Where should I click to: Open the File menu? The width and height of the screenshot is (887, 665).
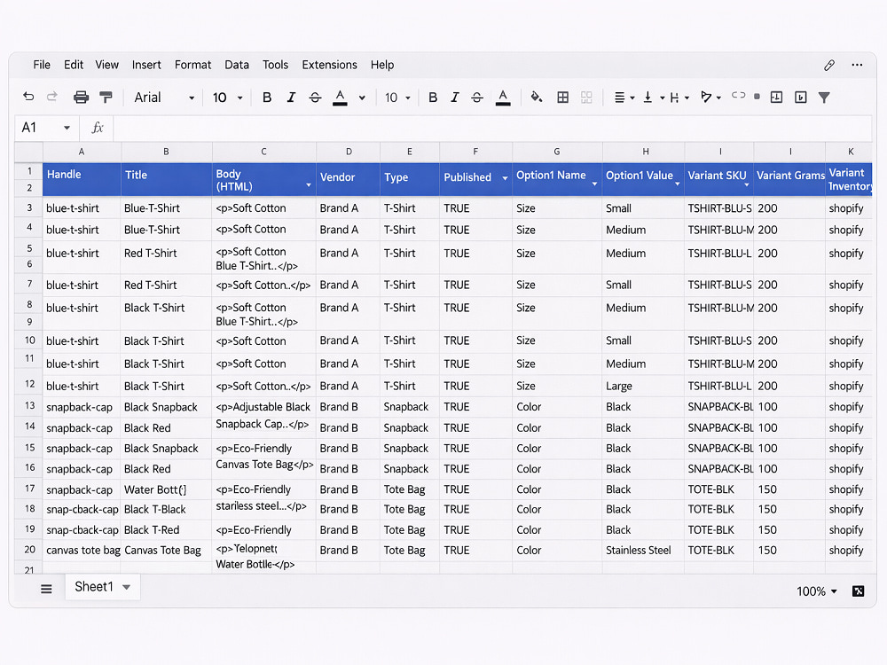[x=42, y=65]
